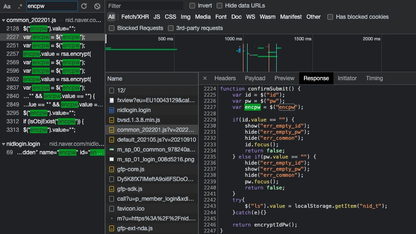
Task: Click the script icon next to gfp-core.js
Action: tap(112, 169)
